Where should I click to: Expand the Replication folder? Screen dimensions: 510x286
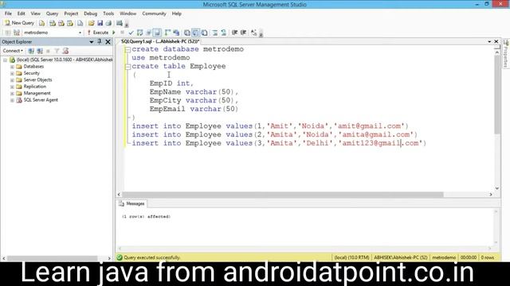tap(12, 87)
